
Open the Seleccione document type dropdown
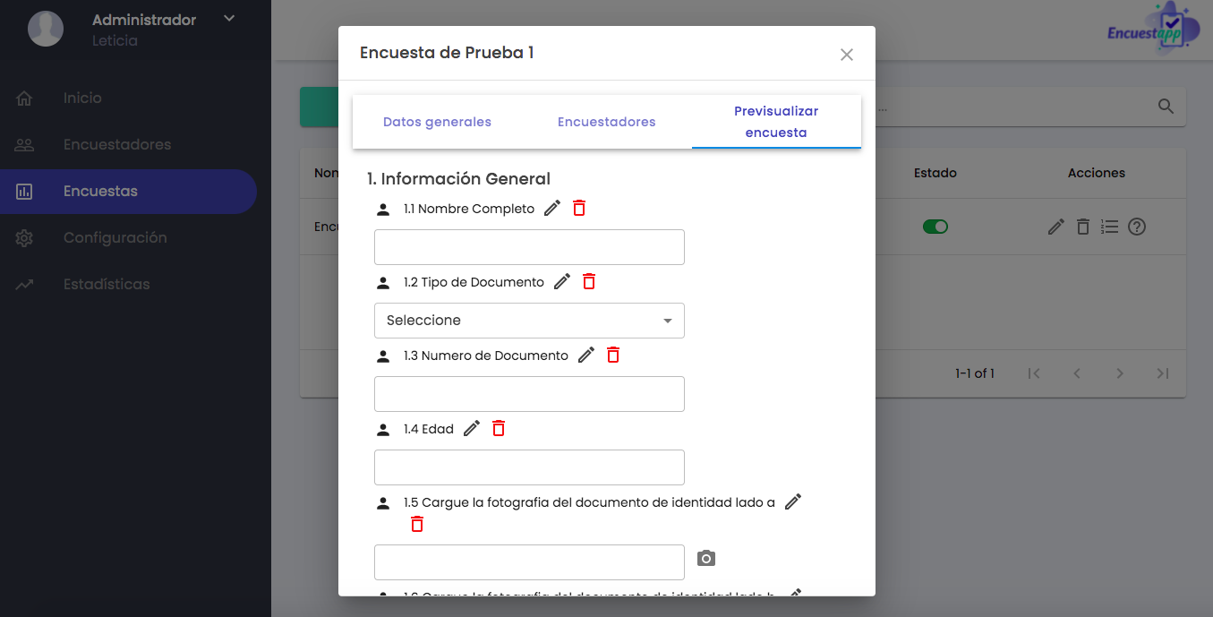[529, 321]
